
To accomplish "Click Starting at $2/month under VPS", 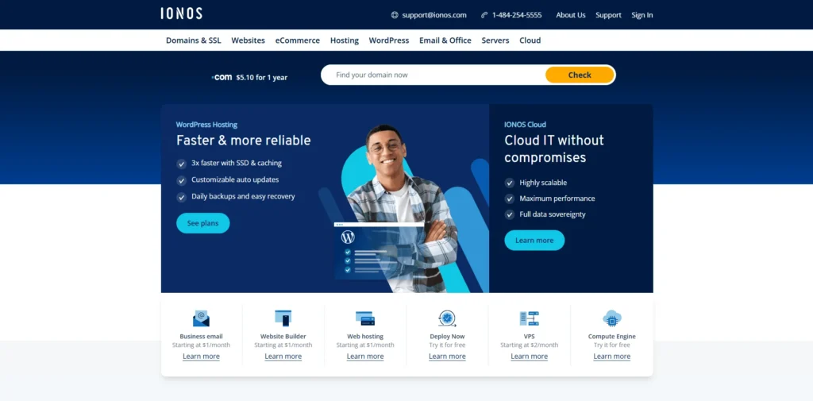I will 529,345.
